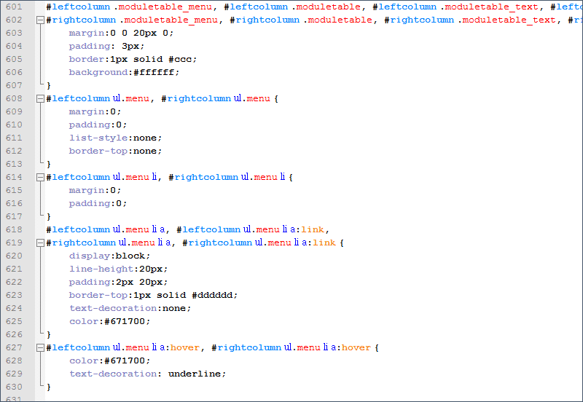The width and height of the screenshot is (583, 402).
Task: Collapse the code block starting at line 608
Action: pyautogui.click(x=39, y=98)
